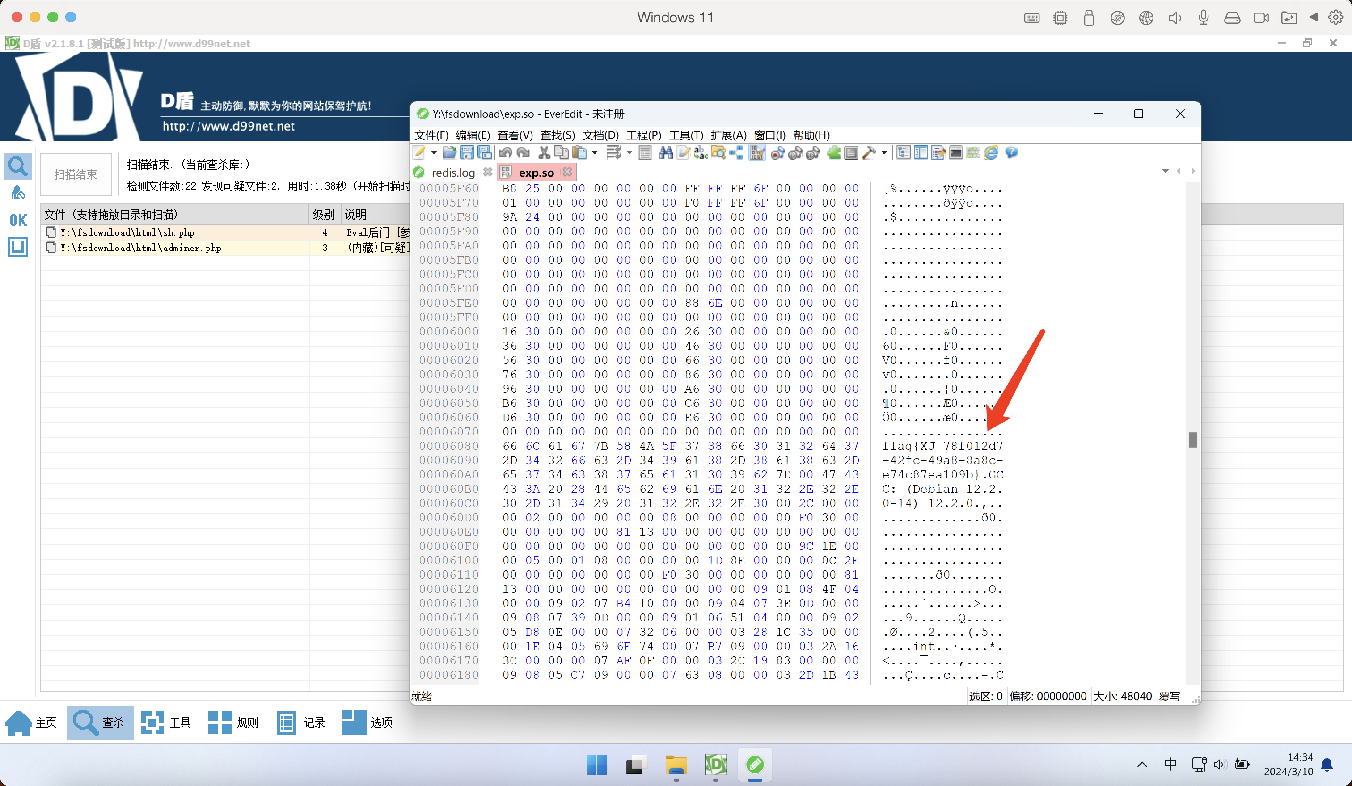Viewport: 1352px width, 786px height.
Task: Expand the Paste dropdown arrow
Action: coord(595,153)
